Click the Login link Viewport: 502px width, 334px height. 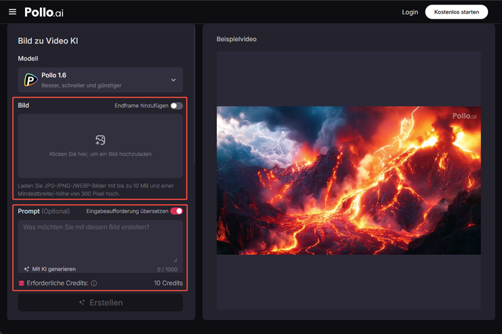point(410,12)
